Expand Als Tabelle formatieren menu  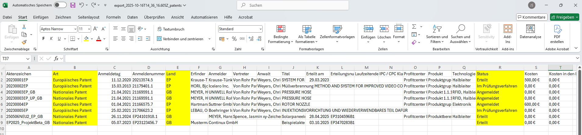[307, 34]
